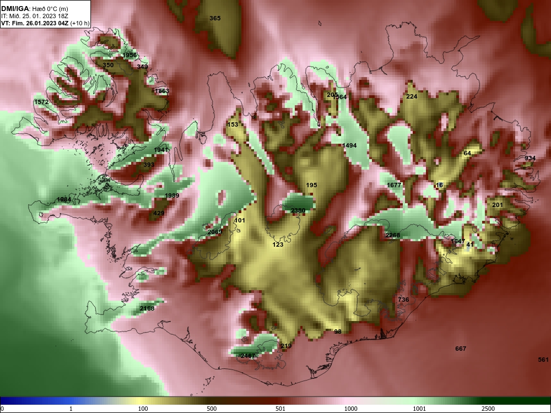Click the map value 153
The height and width of the screenshot is (413, 551).
coord(233,124)
